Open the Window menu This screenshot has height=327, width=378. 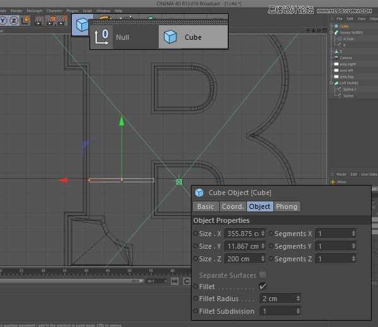click(103, 11)
